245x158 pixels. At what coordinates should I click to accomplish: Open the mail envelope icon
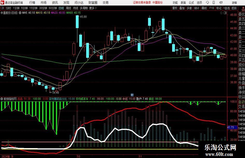pyautogui.click(x=221, y=3)
